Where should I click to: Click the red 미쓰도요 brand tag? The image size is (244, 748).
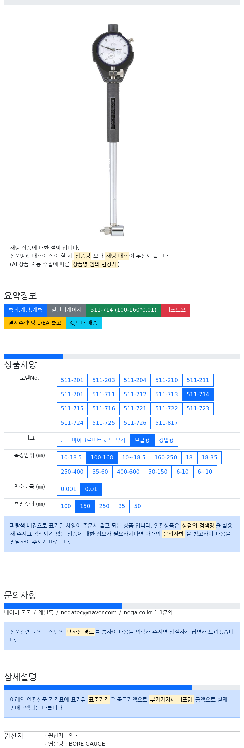pyautogui.click(x=176, y=310)
